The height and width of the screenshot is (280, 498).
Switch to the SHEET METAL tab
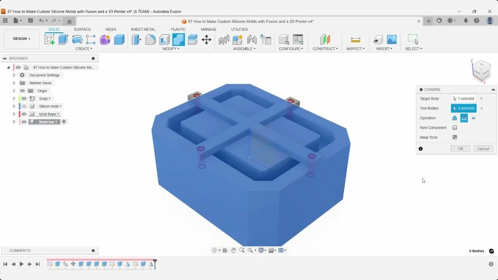[x=143, y=29]
